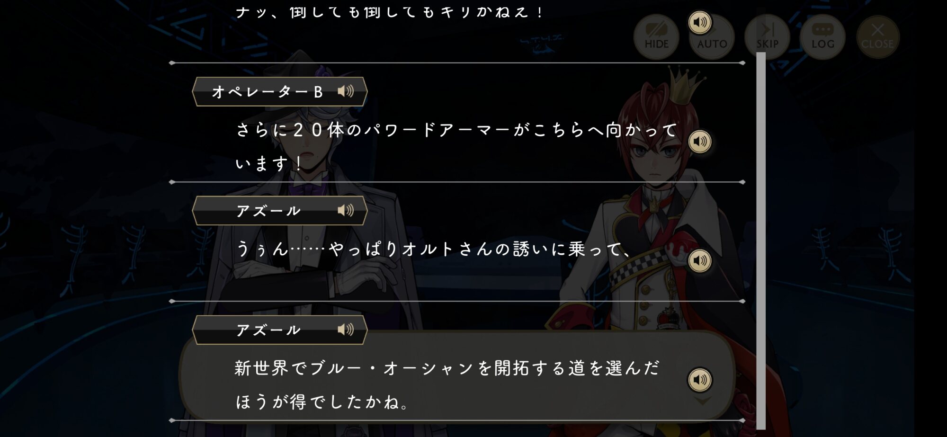The height and width of the screenshot is (437, 947).
Task: Tap speaker icon in オペレーターB name tag
Action: 346,91
